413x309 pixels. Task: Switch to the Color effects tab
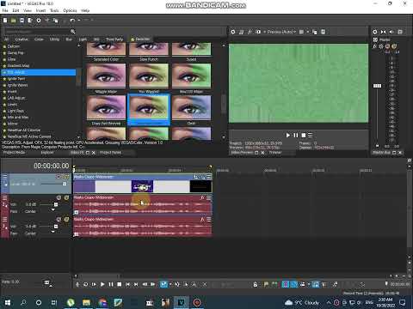click(x=39, y=39)
